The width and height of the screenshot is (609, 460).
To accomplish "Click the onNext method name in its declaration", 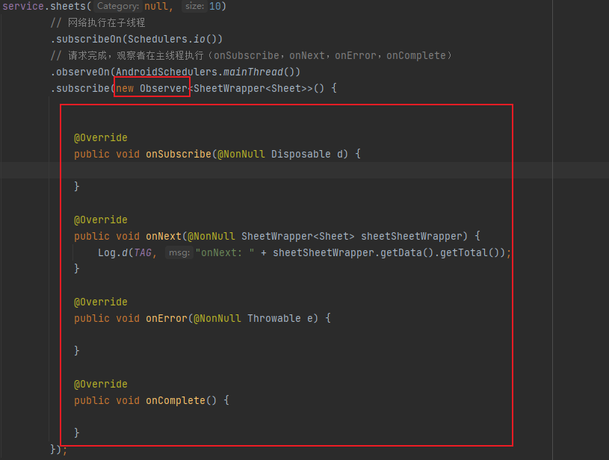I will tap(164, 236).
